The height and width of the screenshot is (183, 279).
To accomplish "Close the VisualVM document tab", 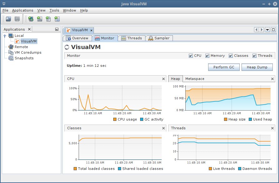I will coord(91,30).
